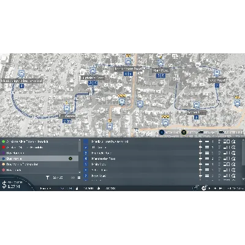Toggle the grid view icon below the line list

[x=79, y=178]
